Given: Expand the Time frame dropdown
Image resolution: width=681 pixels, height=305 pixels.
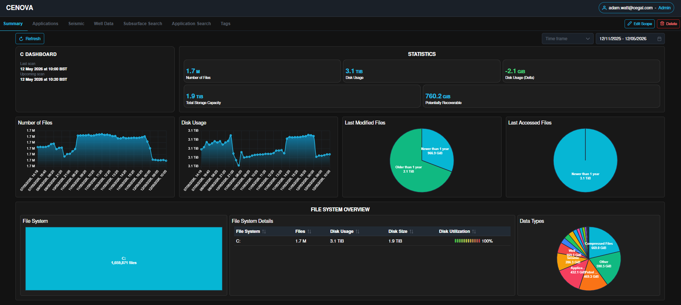Looking at the screenshot, I should [x=567, y=39].
